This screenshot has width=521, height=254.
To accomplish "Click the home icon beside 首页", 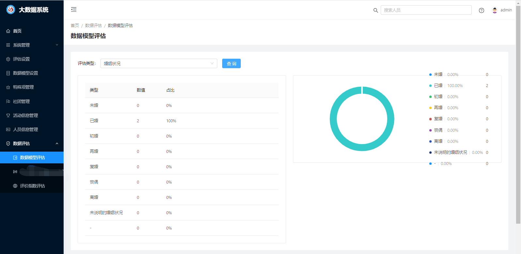I will point(8,31).
